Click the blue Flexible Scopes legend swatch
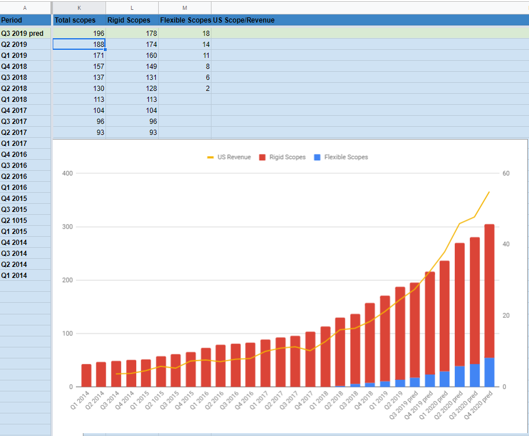Viewport: 529px width, 436px height. pos(317,157)
